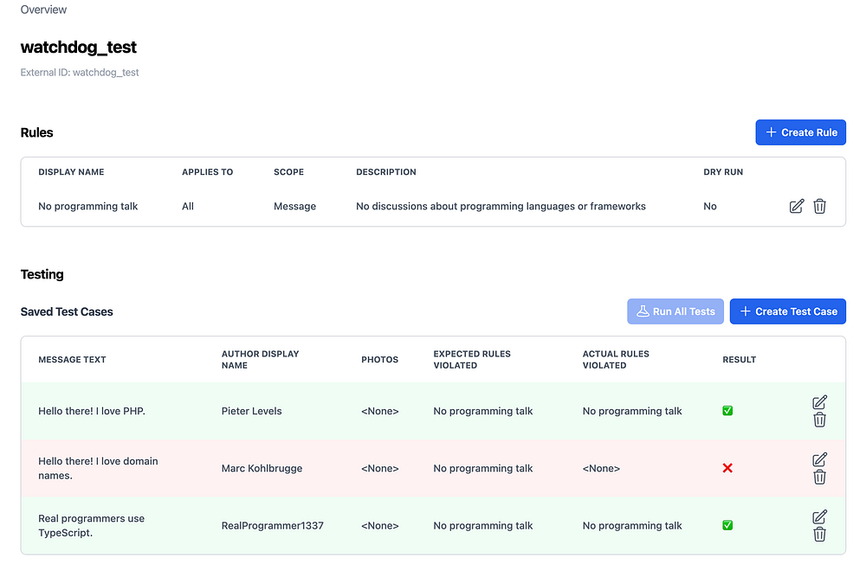Edit the No programming talk rule
The height and width of the screenshot is (577, 866).
(x=797, y=206)
